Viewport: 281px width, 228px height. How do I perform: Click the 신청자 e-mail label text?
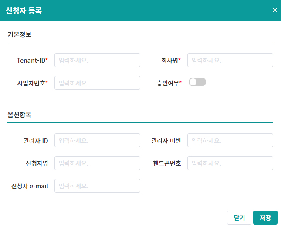(30, 186)
